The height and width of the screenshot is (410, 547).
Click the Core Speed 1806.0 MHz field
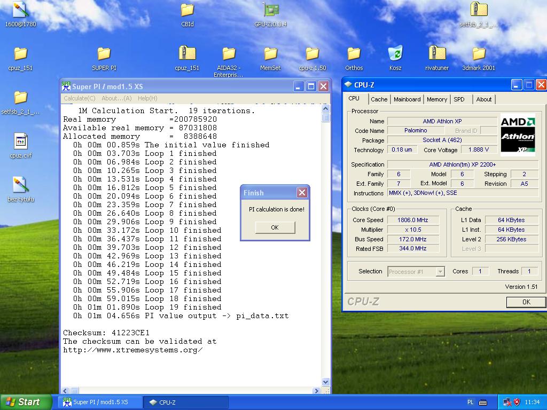[x=413, y=220]
